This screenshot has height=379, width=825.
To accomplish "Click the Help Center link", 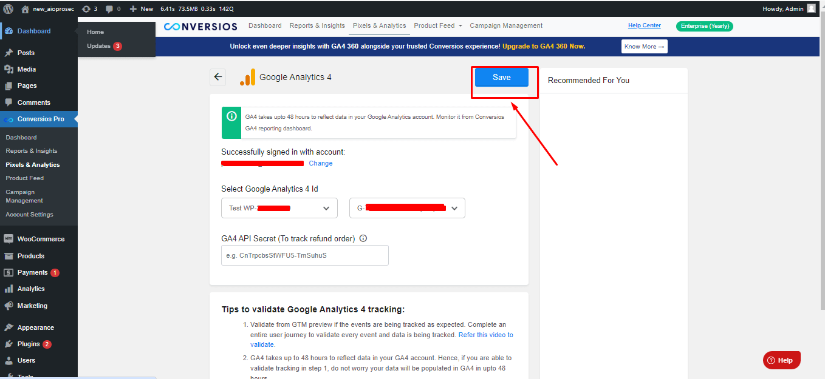I will click(645, 25).
